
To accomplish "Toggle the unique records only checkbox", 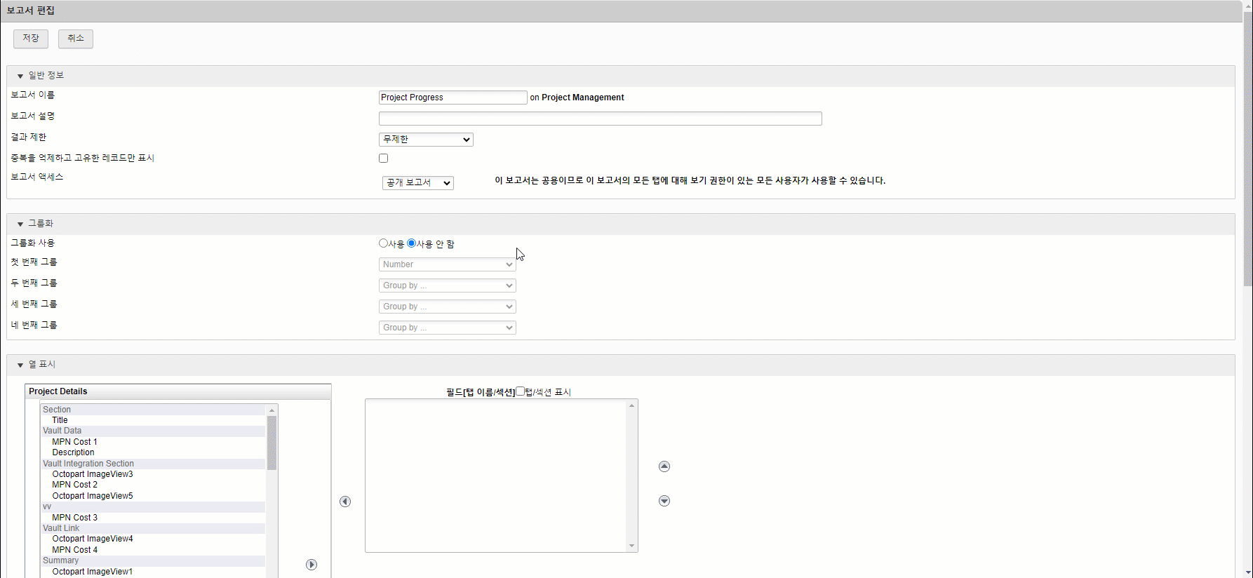I will [x=383, y=159].
